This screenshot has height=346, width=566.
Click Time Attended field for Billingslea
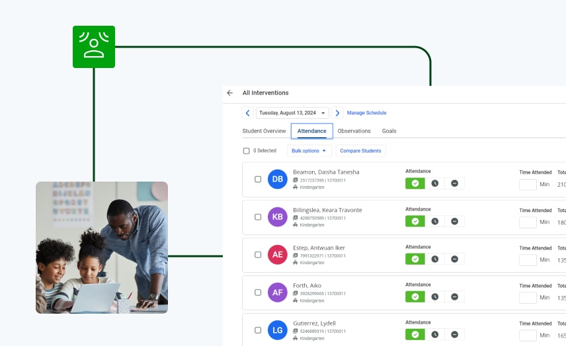[528, 223]
